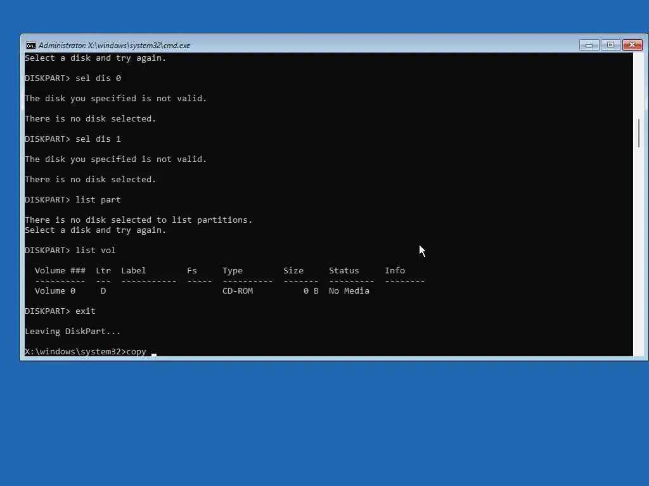Click the 'Type' column header
Image resolution: width=649 pixels, height=486 pixels.
[x=233, y=271]
